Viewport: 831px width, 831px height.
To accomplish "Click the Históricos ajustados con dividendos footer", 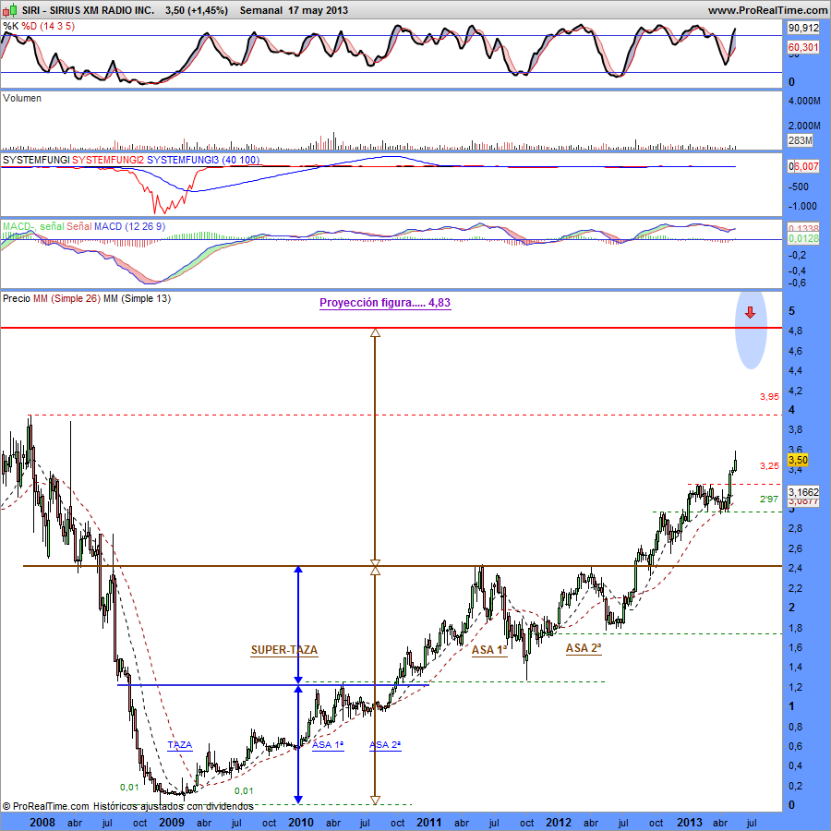I will pyautogui.click(x=174, y=806).
